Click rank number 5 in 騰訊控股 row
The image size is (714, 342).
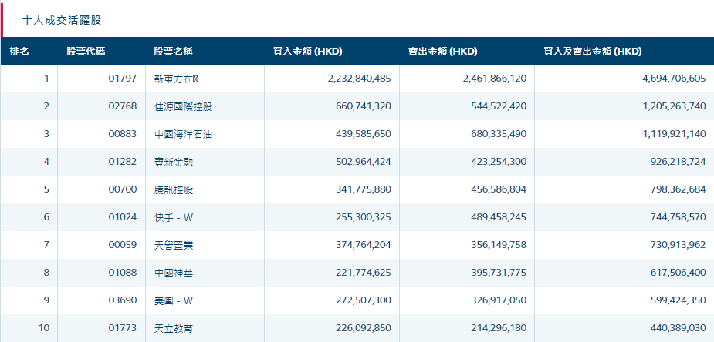[46, 189]
